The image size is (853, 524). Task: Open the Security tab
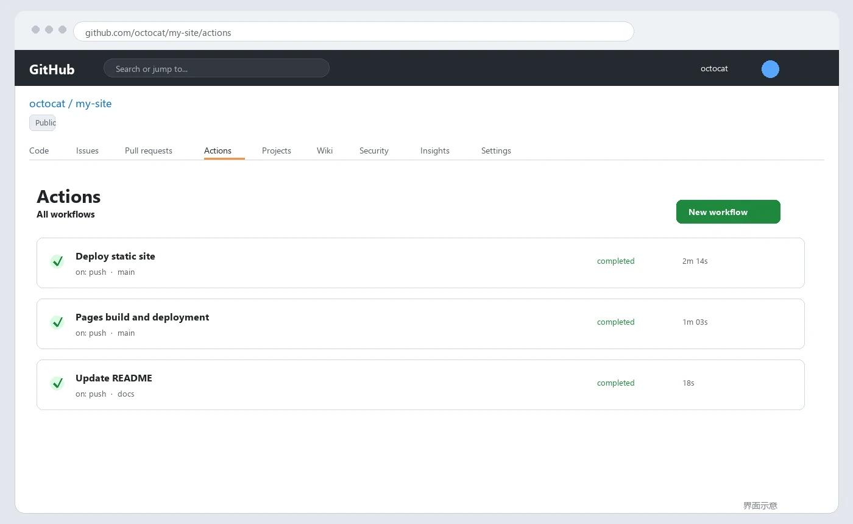pyautogui.click(x=374, y=150)
